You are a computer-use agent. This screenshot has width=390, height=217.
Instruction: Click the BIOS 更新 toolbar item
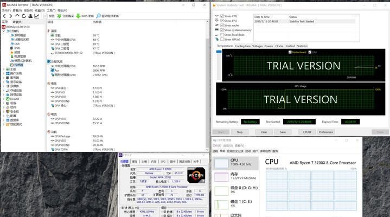(x=85, y=16)
